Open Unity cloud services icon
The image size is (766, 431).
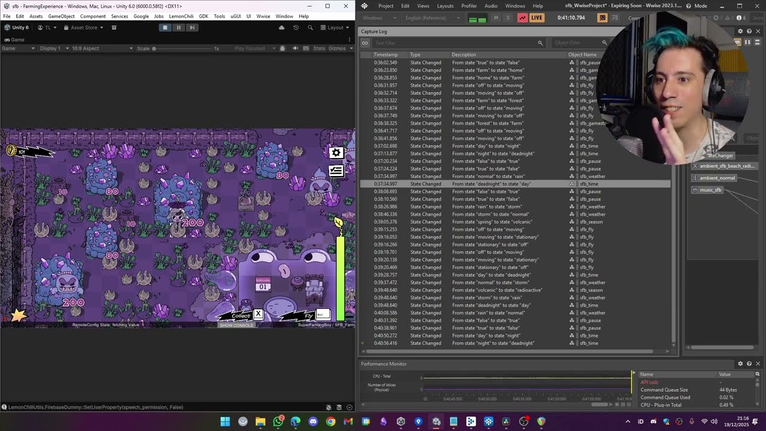coord(282,28)
